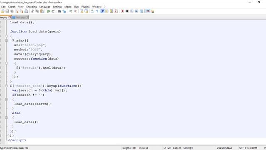Open the Window menu

(x=97, y=7)
